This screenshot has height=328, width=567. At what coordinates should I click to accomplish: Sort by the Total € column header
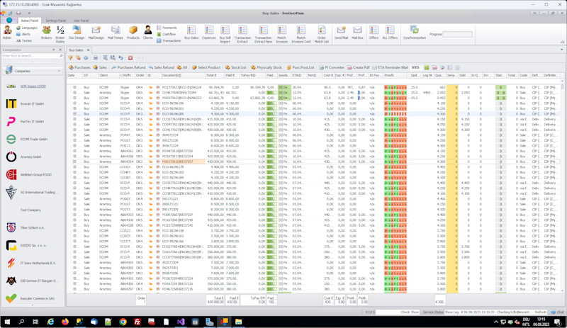(215, 75)
